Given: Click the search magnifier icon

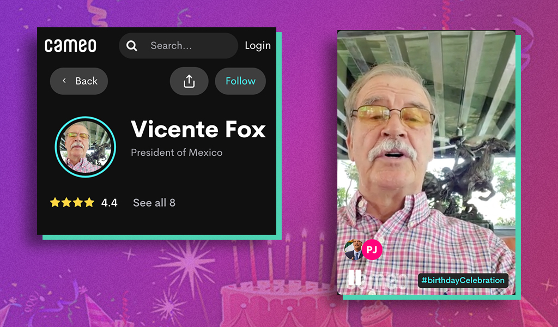Looking at the screenshot, I should click(x=132, y=46).
